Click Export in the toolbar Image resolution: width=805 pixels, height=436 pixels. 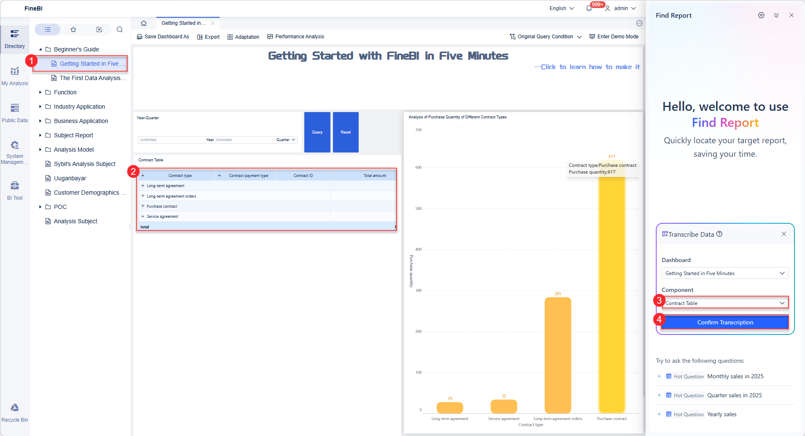pos(208,37)
